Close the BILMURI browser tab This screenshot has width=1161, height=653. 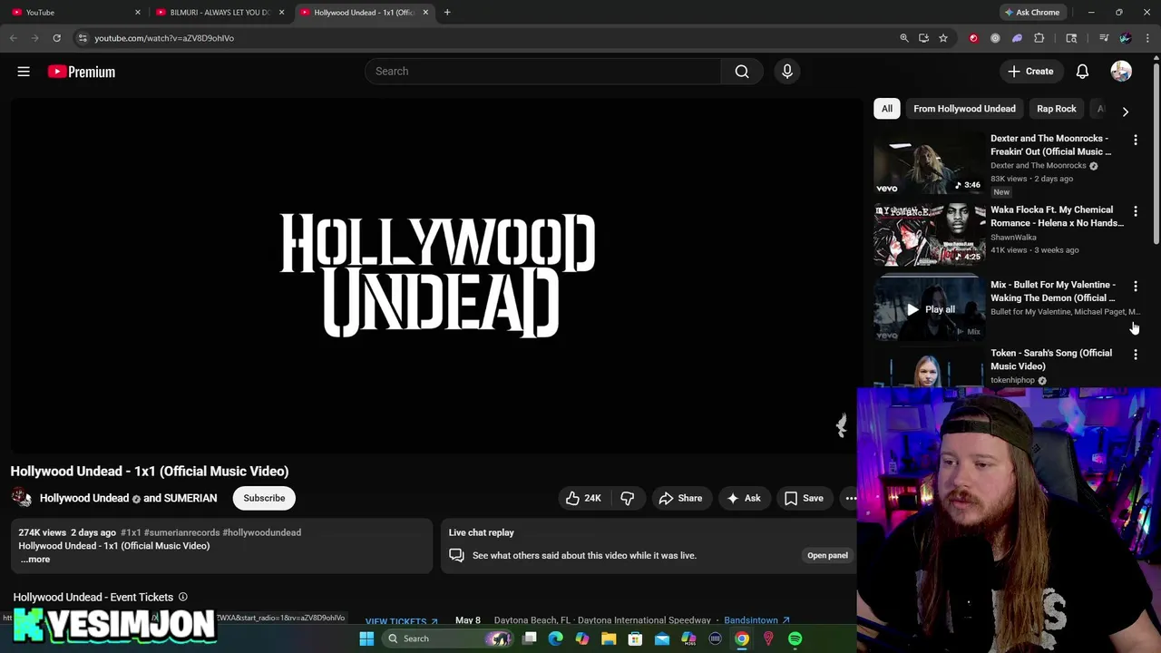point(281,12)
